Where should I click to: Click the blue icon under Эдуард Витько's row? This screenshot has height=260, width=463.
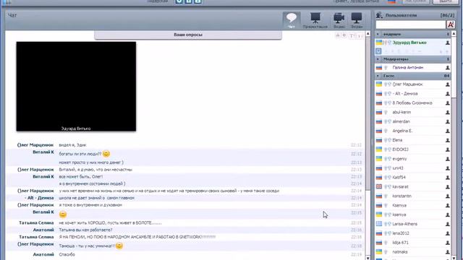click(x=378, y=51)
